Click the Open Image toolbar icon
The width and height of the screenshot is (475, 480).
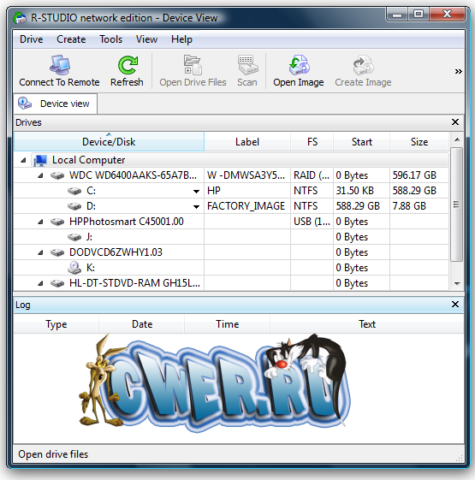[299, 65]
